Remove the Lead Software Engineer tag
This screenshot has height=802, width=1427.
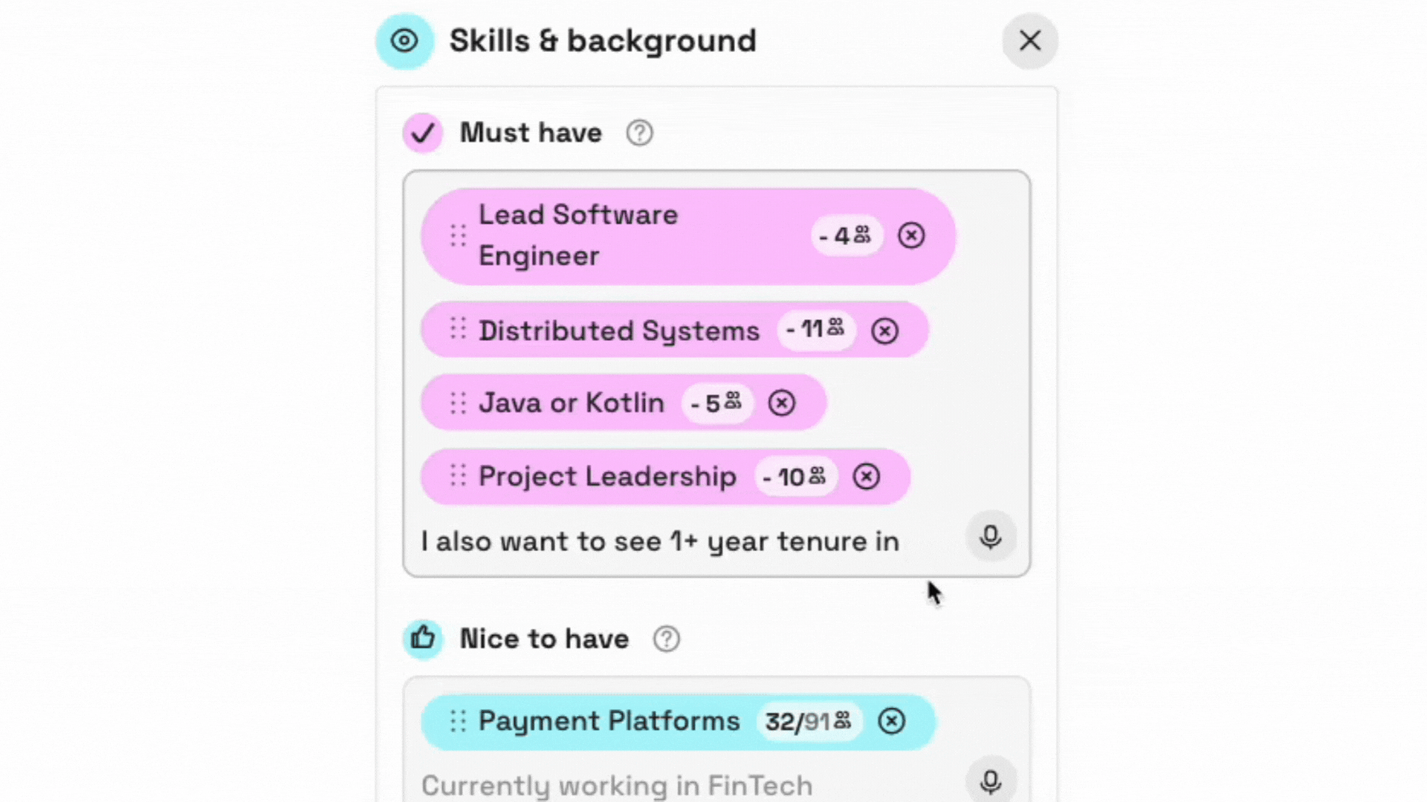911,235
